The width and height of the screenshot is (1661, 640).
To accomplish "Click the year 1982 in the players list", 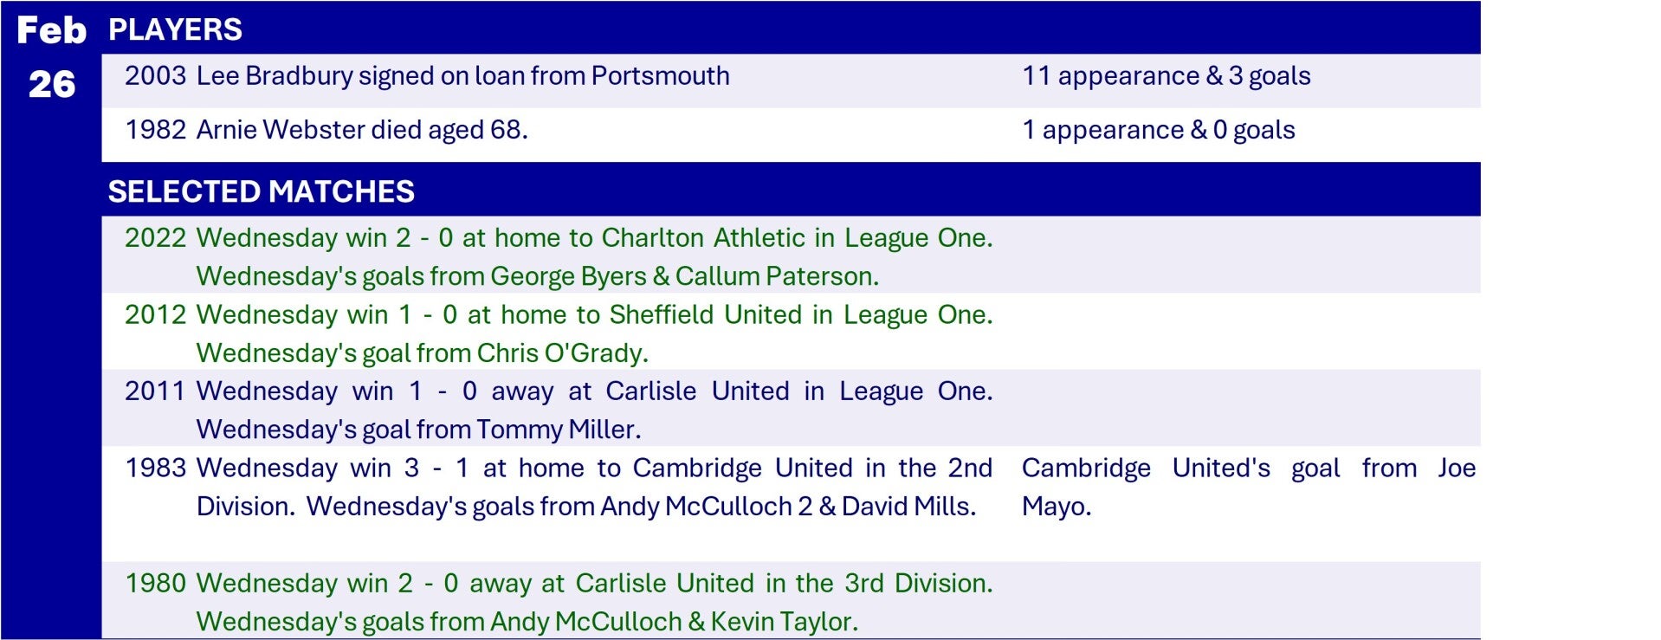I will pos(155,130).
